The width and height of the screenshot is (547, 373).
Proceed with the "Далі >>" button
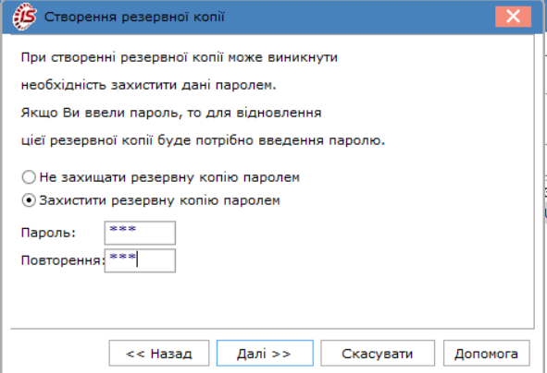(265, 354)
